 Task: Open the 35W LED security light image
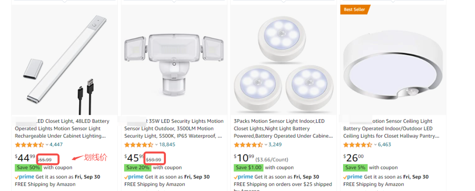click(x=174, y=60)
